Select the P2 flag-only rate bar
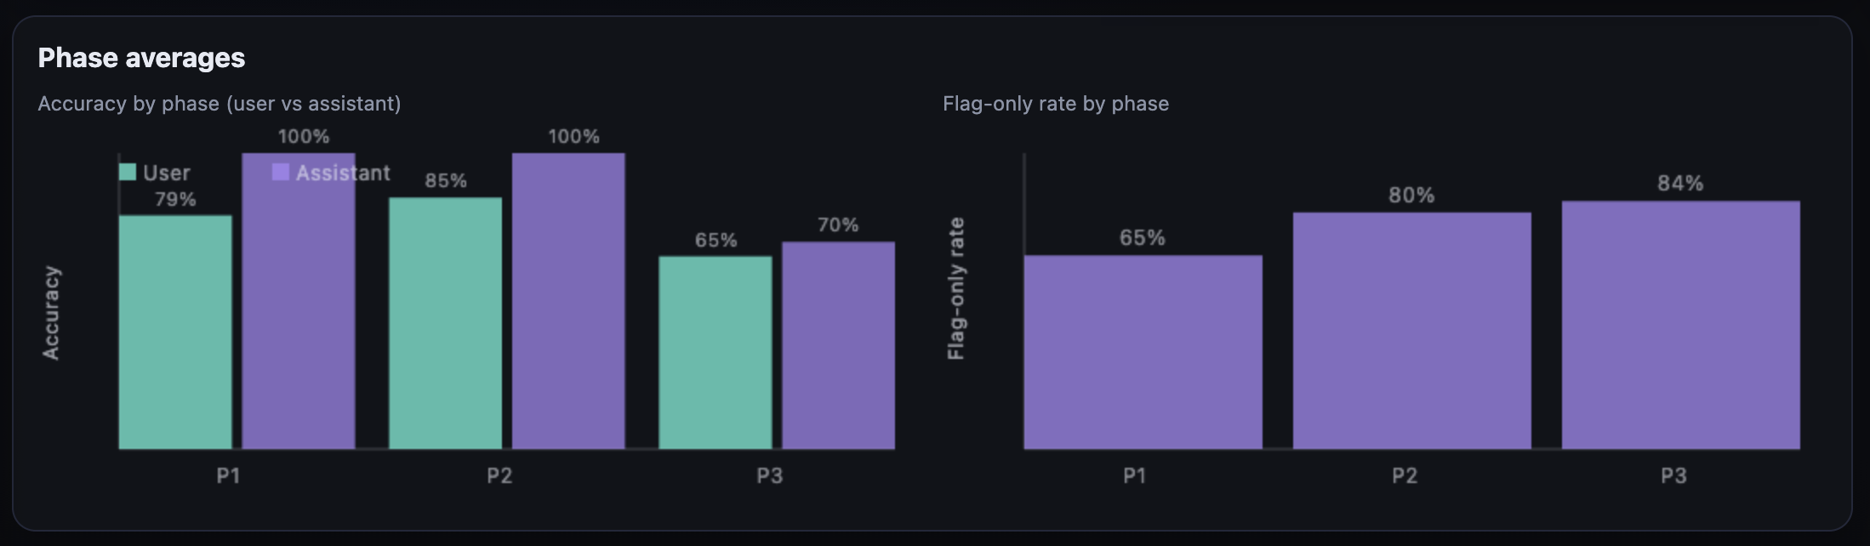Image resolution: width=1870 pixels, height=546 pixels. point(1411,331)
